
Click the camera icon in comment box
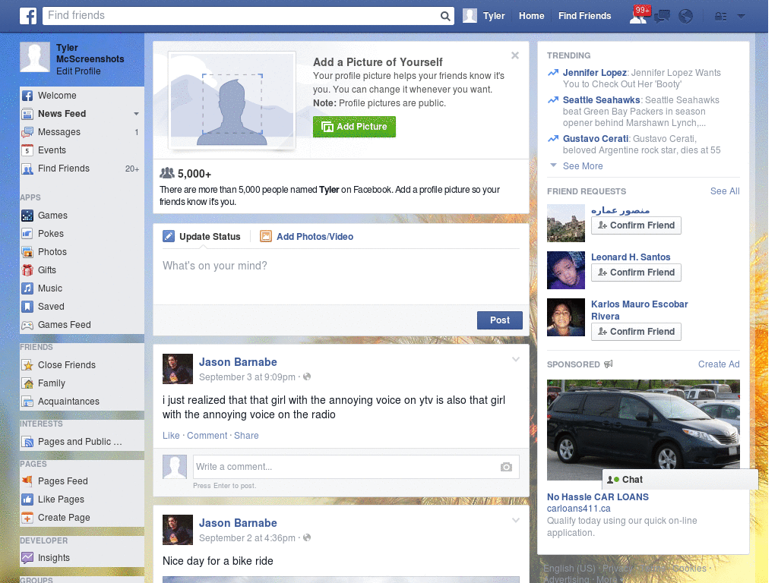(x=506, y=467)
